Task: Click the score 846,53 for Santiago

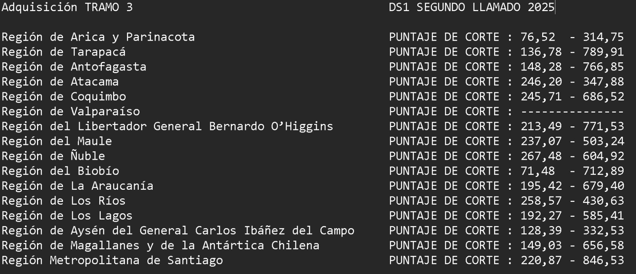Action: point(603,260)
